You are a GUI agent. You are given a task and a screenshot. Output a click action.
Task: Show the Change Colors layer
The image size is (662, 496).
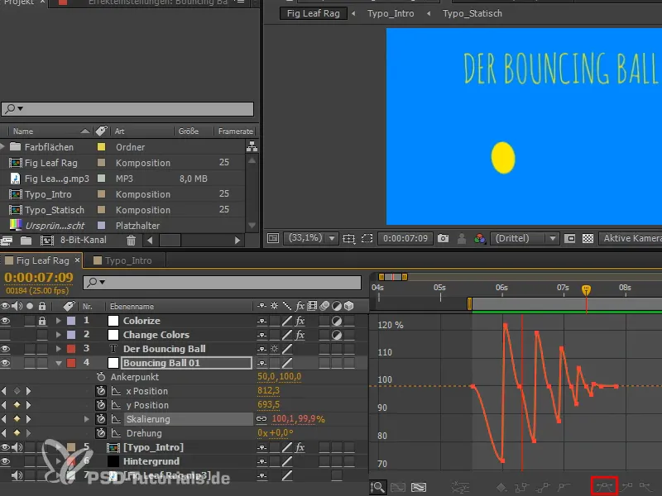point(6,335)
